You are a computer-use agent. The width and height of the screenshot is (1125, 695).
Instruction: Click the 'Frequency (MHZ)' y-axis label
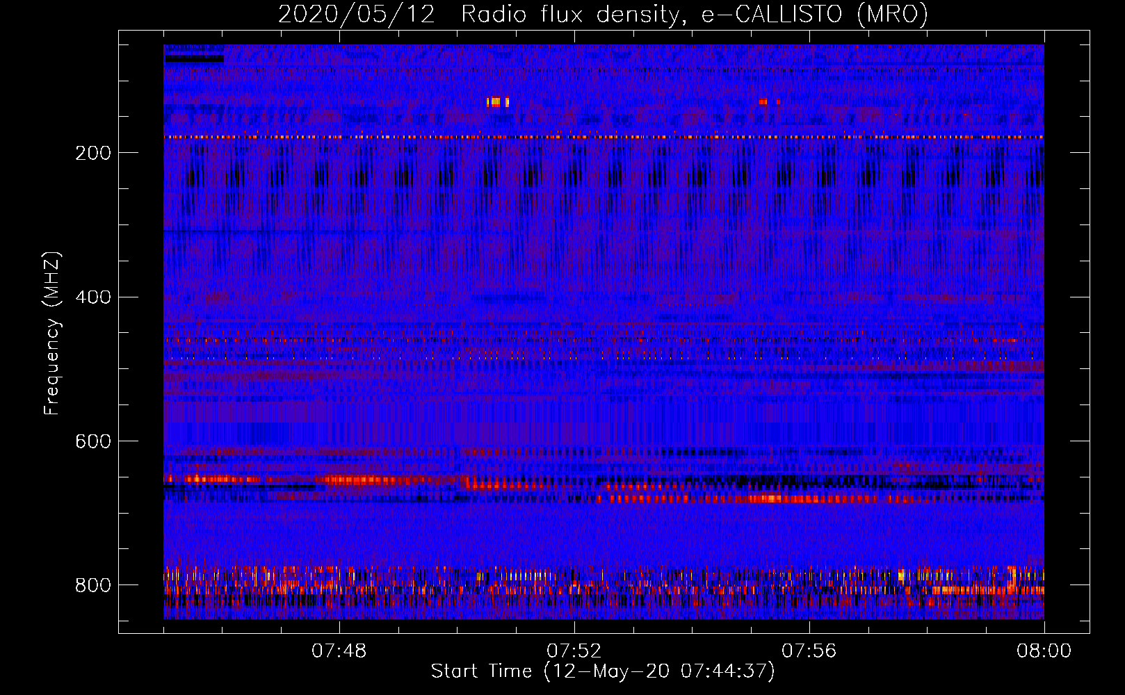51,334
